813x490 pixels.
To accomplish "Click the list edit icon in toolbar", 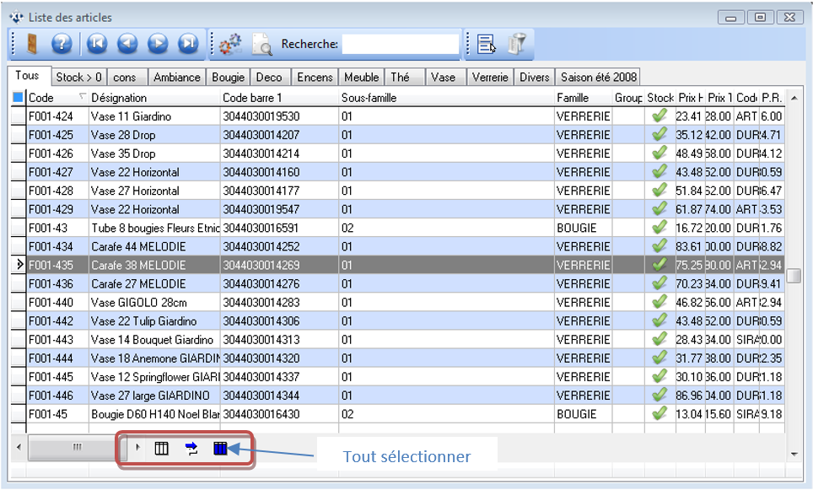I will tap(486, 44).
